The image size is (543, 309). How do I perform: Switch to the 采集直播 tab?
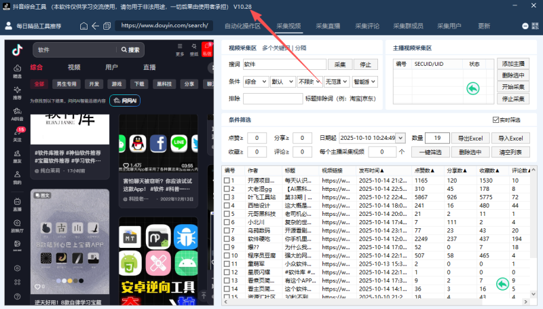pos(328,26)
